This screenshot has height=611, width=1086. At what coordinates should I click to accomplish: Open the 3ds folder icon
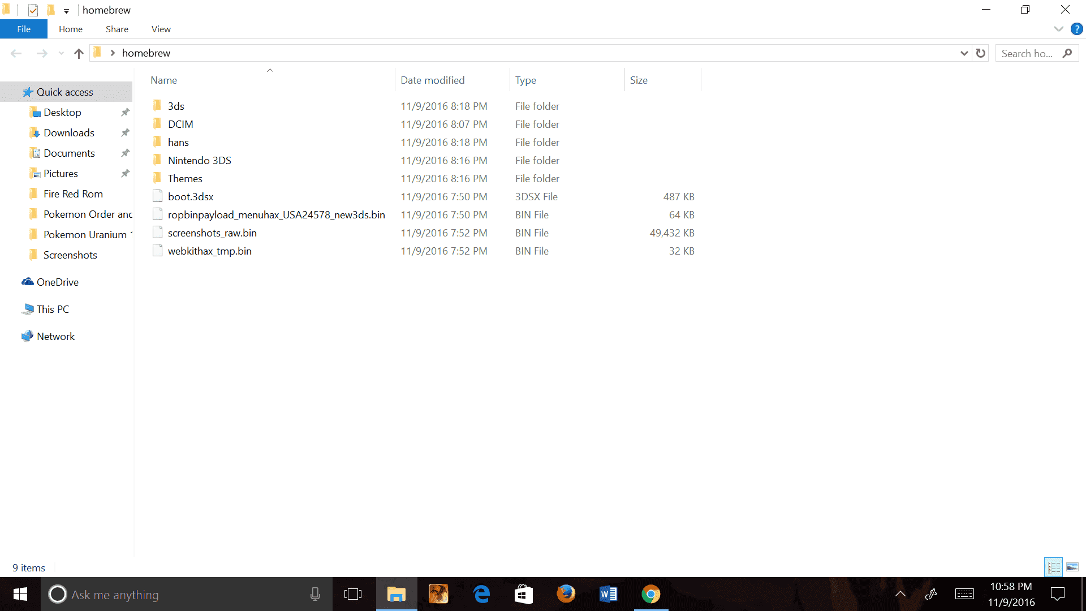[157, 106]
